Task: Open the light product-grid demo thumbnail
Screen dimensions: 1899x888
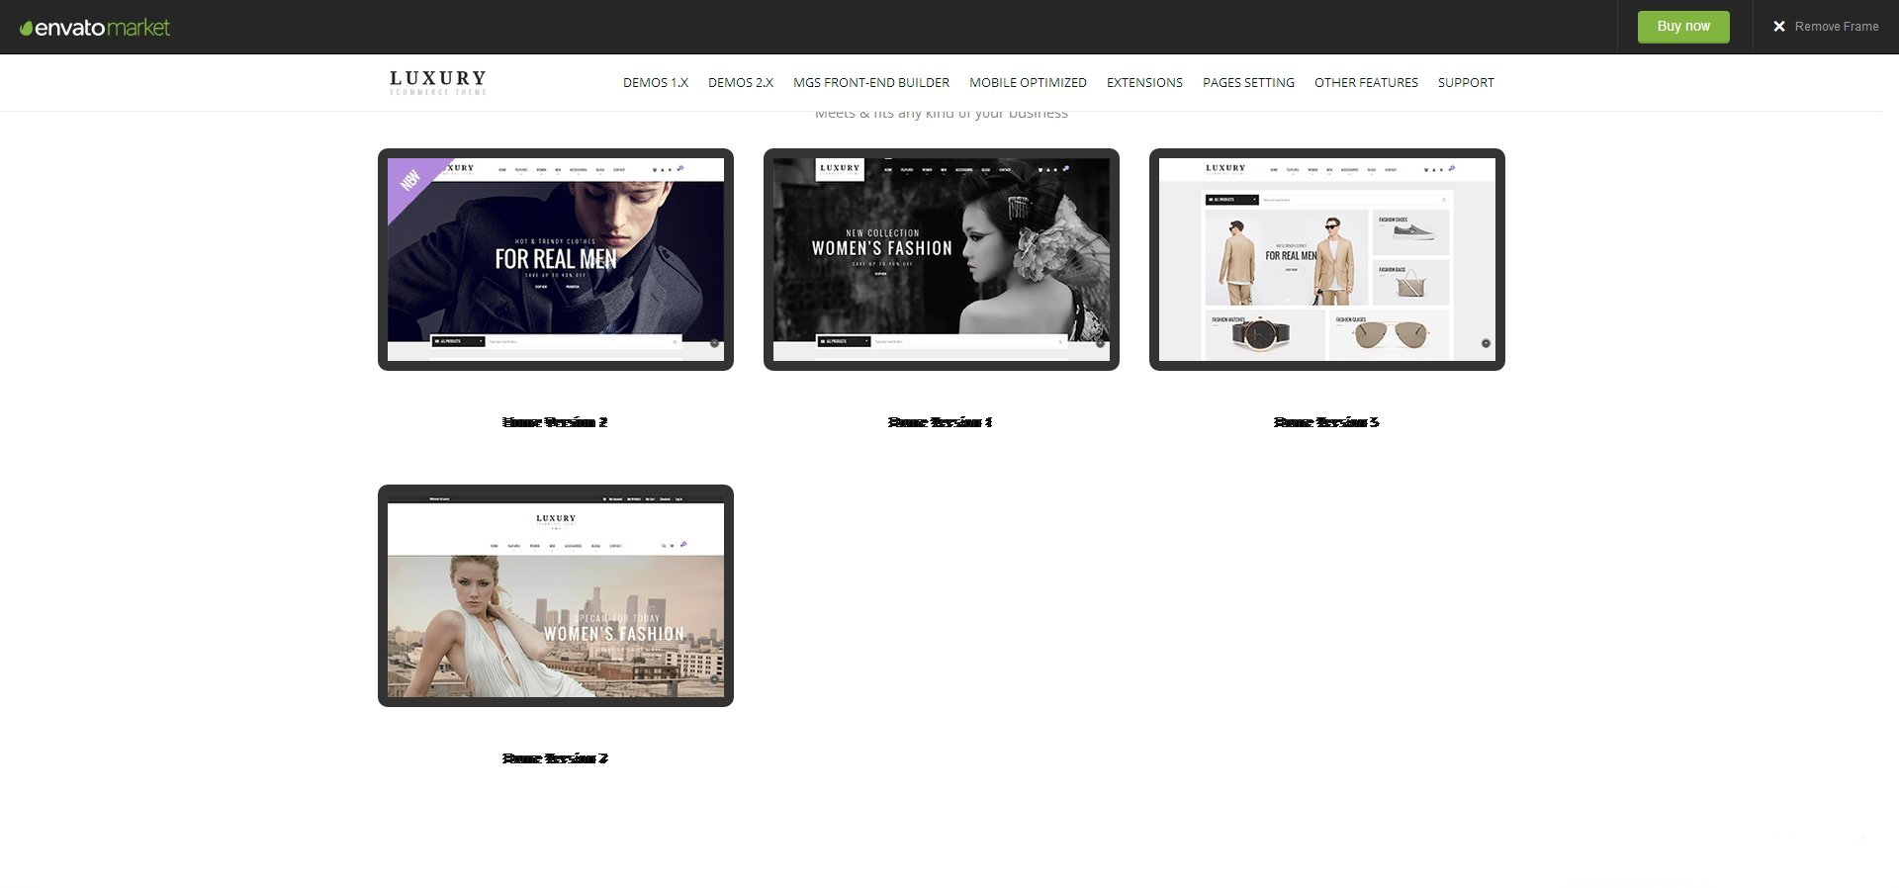Action: click(1327, 260)
